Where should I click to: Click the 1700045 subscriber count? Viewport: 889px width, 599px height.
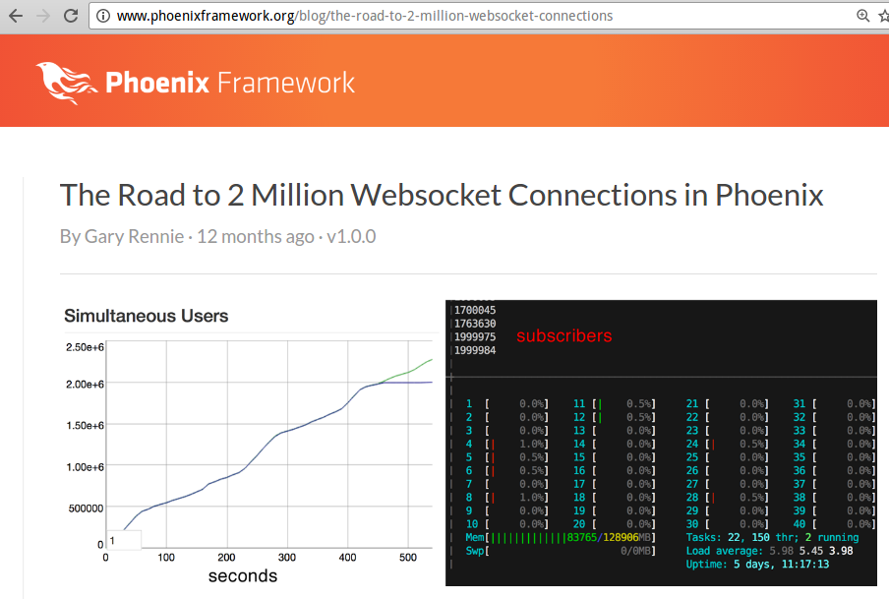point(475,310)
